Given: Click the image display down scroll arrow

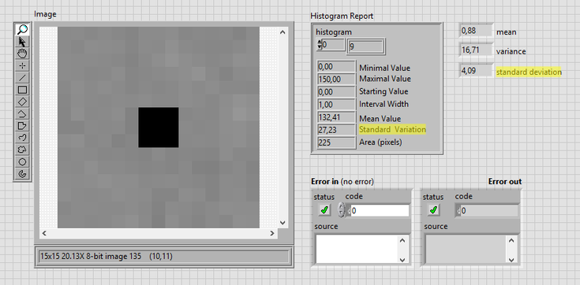Looking at the screenshot, I should pos(283,223).
